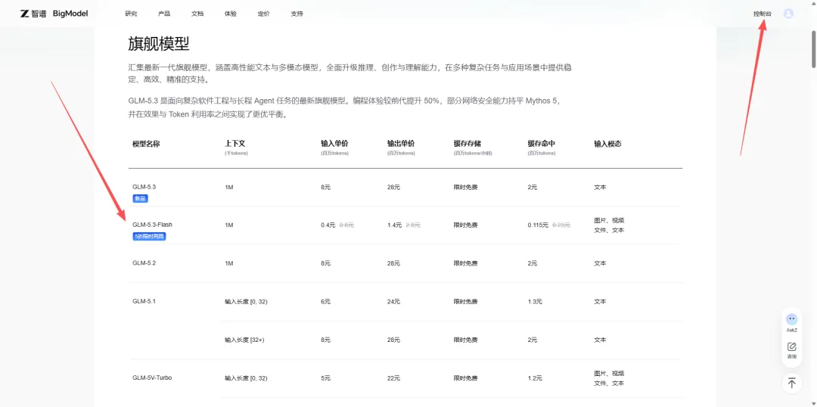Click the 1.4元 output price for GLM-5.3-Flash

pos(394,225)
